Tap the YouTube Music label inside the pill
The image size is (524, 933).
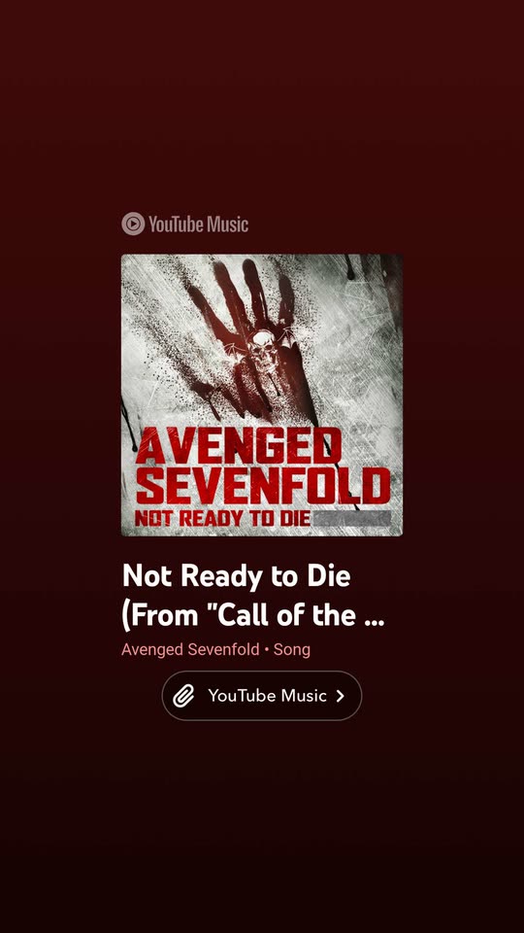268,696
